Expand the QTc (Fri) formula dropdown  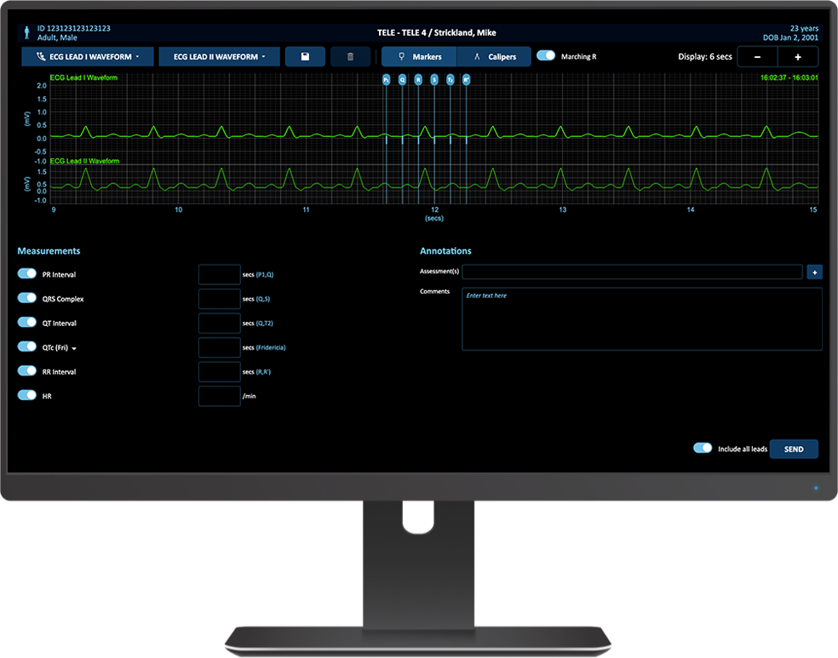[73, 347]
